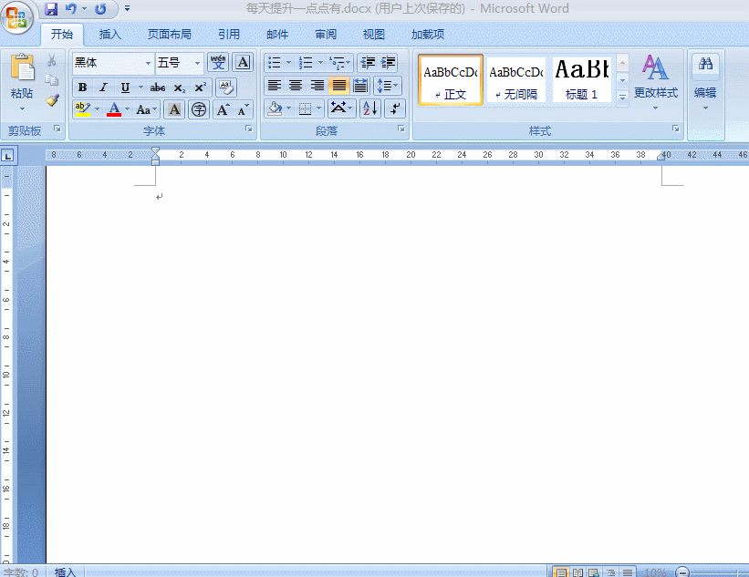Sort text A to Z
The height and width of the screenshot is (577, 749).
coord(370,108)
